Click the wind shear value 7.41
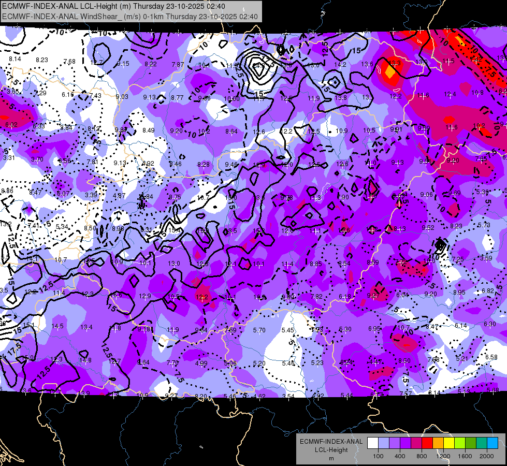Image resolution: width=507 pixels, height=466 pixels. [x=34, y=225]
